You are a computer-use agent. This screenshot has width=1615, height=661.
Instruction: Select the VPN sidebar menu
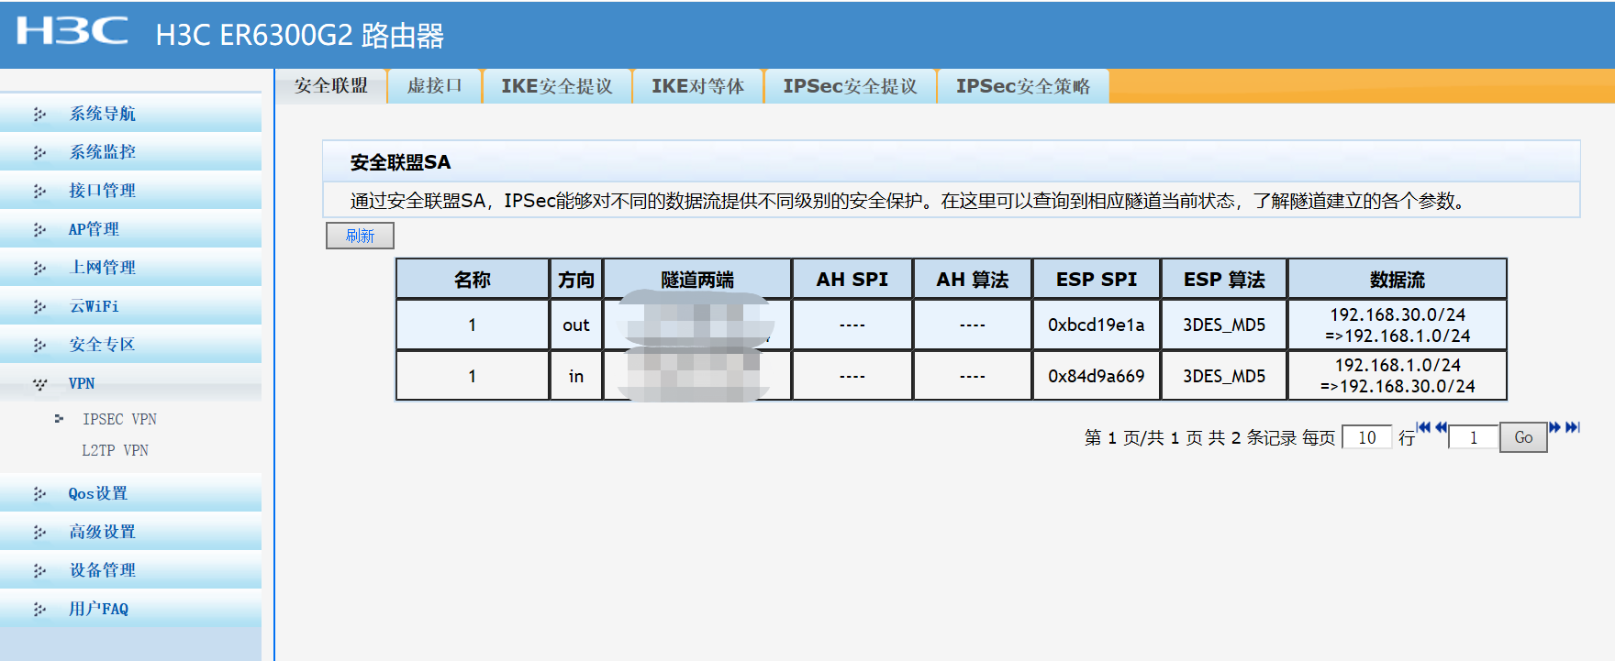click(x=130, y=383)
